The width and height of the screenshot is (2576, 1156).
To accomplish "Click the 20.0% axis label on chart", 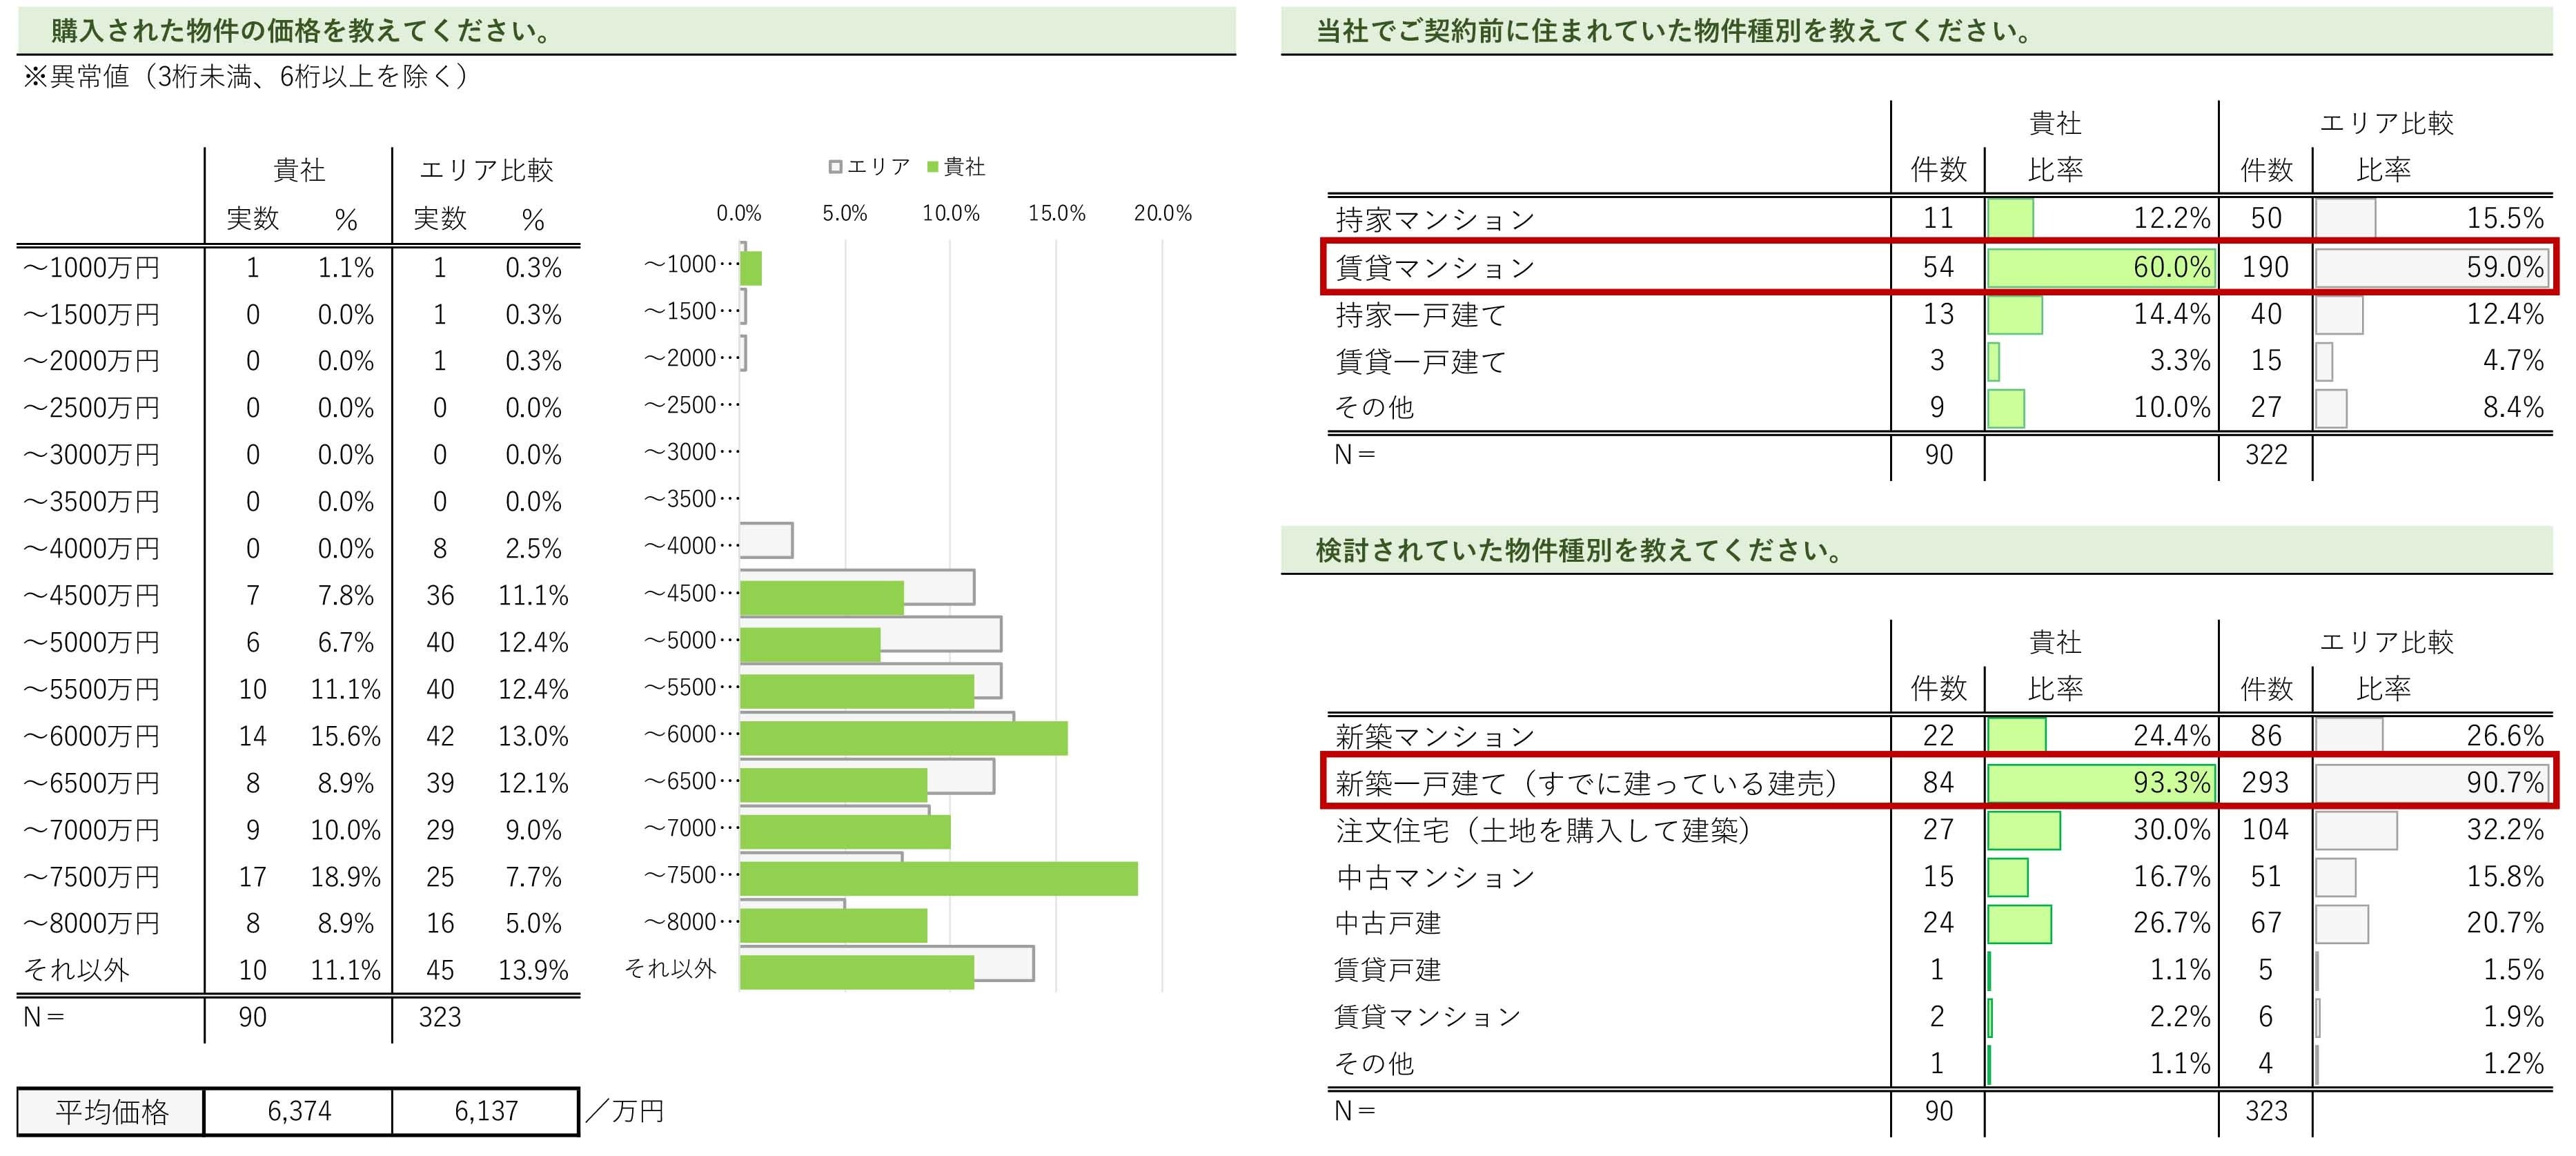I will pyautogui.click(x=1162, y=213).
